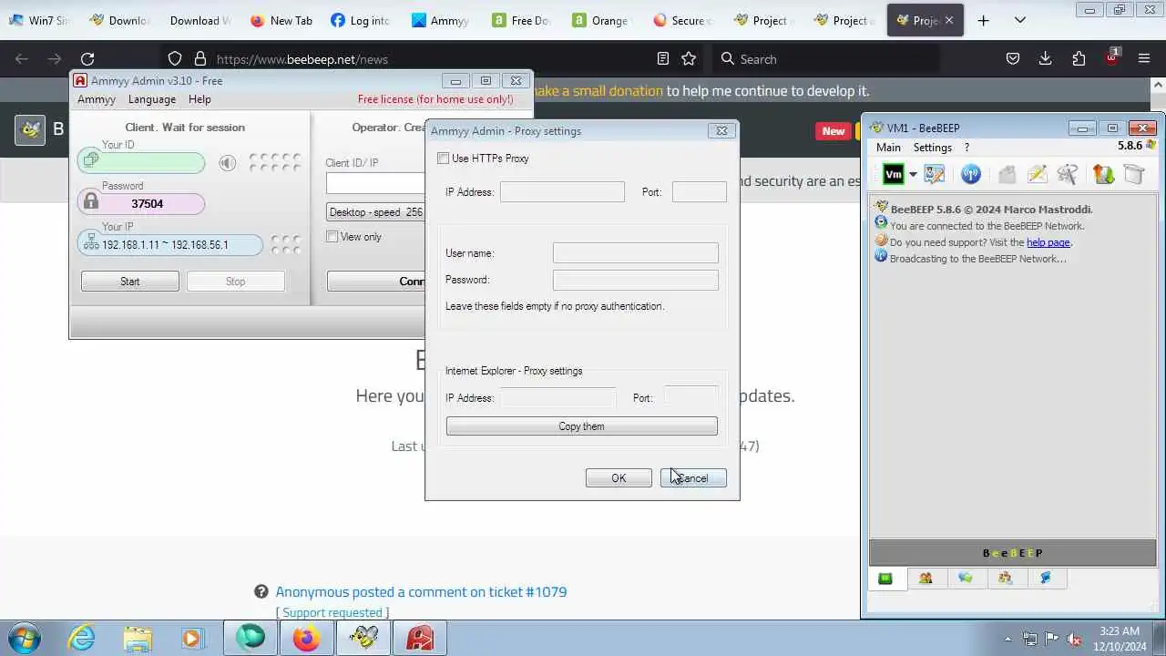Viewport: 1166px width, 656px height.
Task: Open a new Firefox tab with plus
Action: (983, 20)
